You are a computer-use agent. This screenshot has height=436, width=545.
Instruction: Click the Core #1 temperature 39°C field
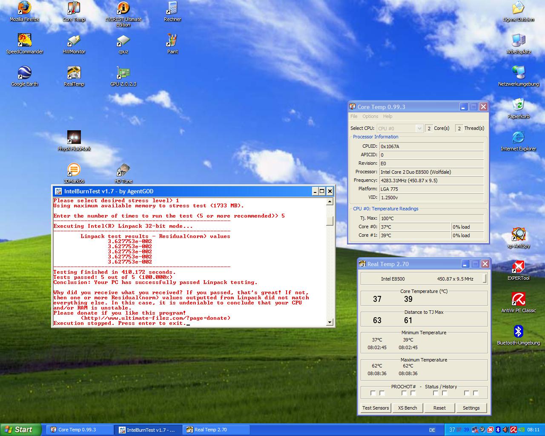415,235
